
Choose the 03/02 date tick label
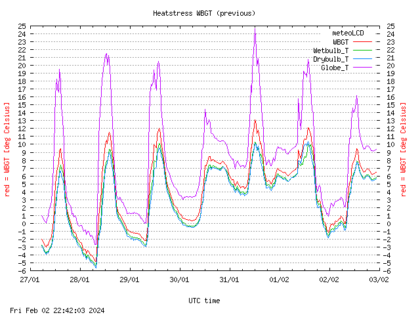(379, 279)
